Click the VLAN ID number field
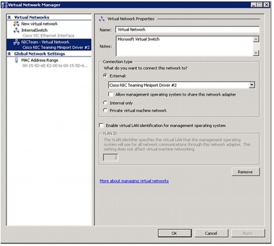 [110, 157]
